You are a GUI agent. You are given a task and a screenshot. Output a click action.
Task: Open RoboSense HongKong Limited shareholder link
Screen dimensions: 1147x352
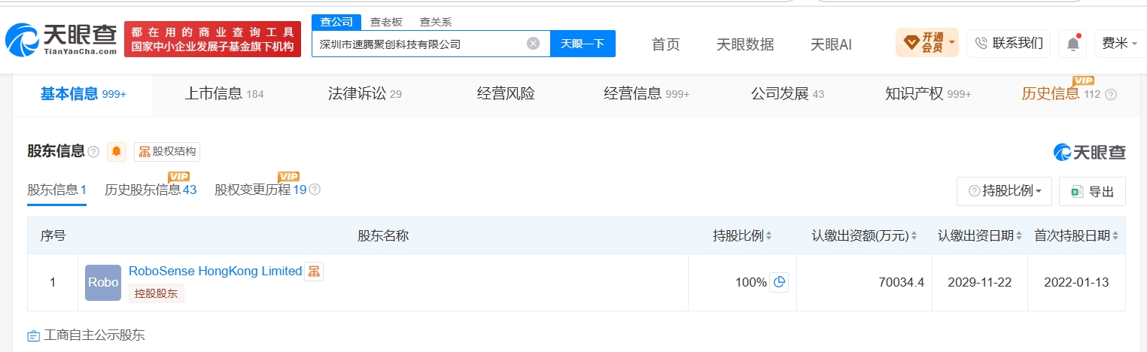(x=215, y=271)
